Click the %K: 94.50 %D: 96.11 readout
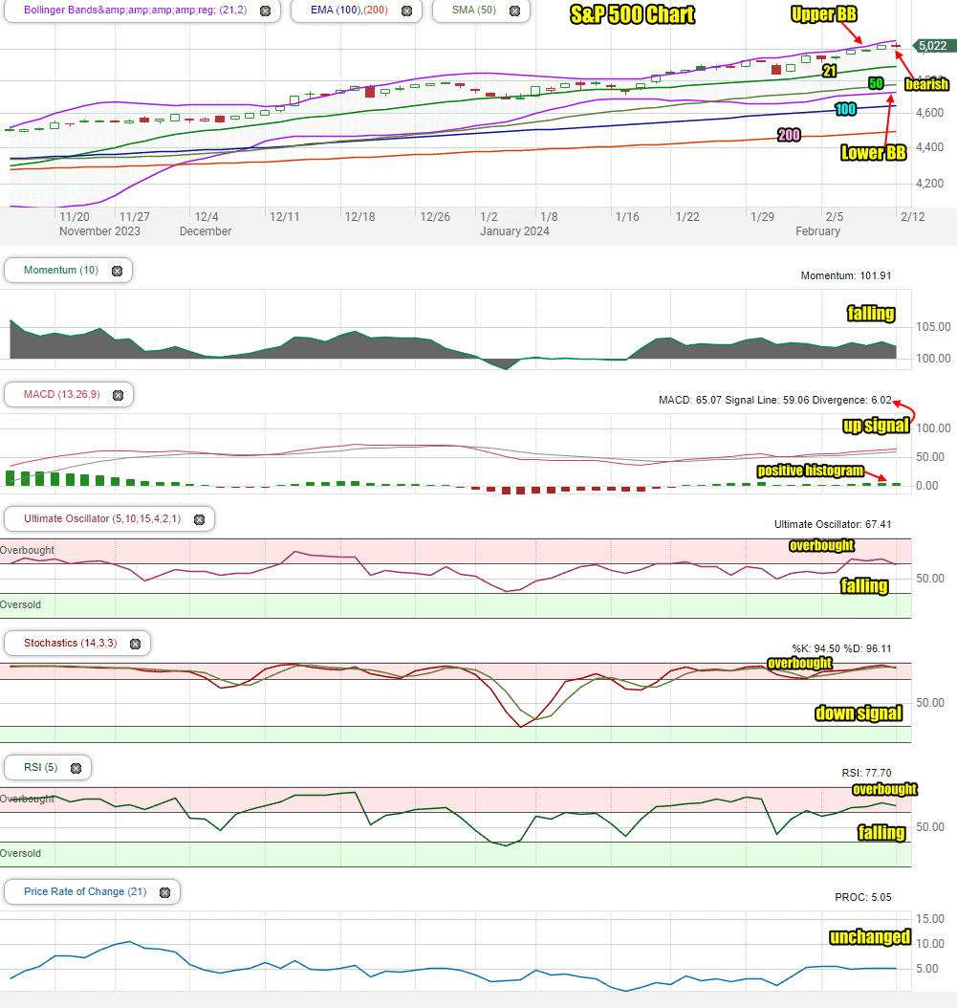The image size is (957, 1008). tap(842, 648)
